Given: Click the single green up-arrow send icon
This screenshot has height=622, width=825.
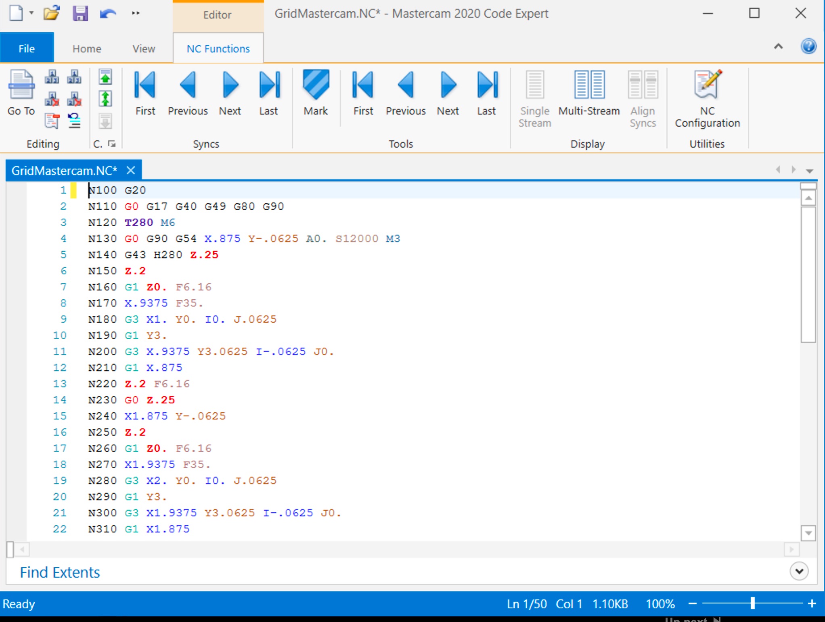Looking at the screenshot, I should click(x=105, y=77).
